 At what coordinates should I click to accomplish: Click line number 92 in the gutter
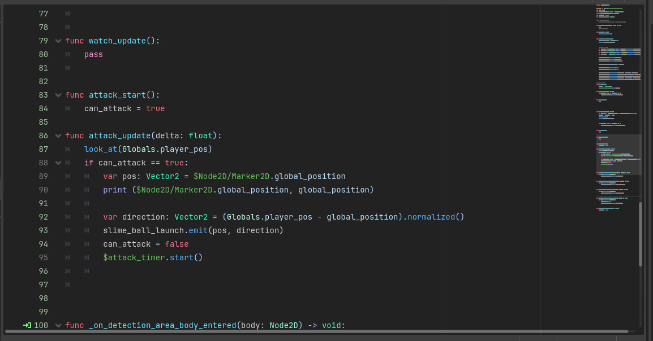[44, 217]
